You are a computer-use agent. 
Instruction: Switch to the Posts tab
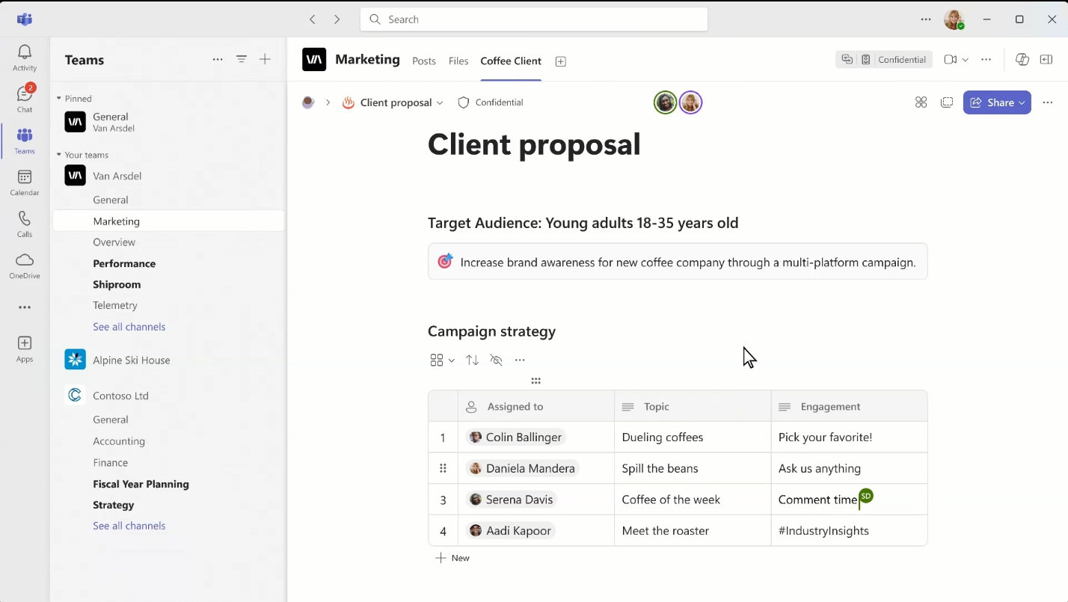click(424, 61)
